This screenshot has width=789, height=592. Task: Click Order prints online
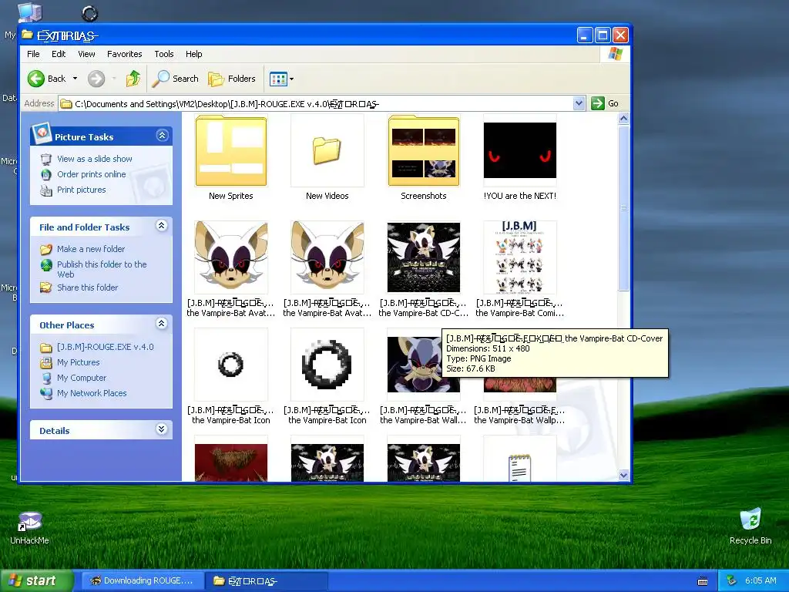[x=92, y=174]
